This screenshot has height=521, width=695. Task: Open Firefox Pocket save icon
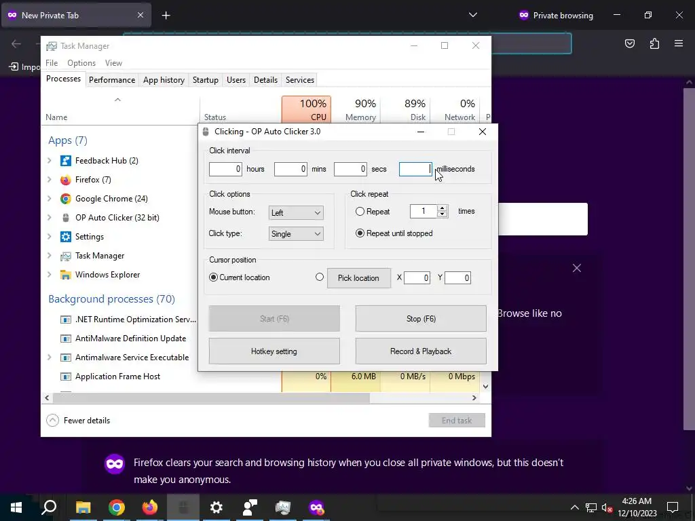pos(629,43)
